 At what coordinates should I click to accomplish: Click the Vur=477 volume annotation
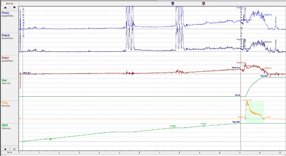pos(264,76)
